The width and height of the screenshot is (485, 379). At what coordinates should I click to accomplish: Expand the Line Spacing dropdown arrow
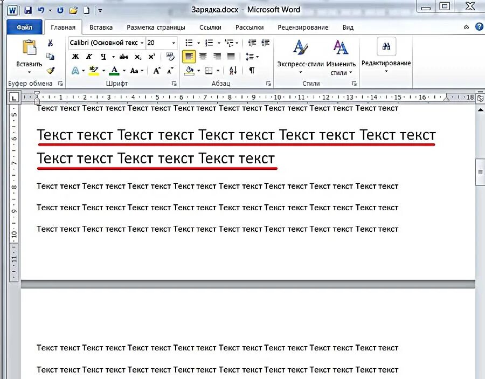(257, 57)
